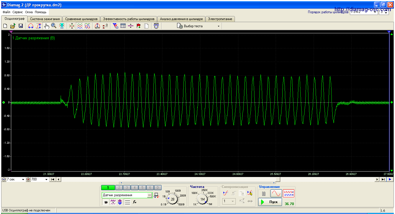
Task: Click the zero level offset icon
Action: pyautogui.click(x=105, y=26)
